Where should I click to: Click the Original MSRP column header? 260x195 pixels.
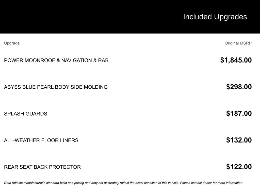pyautogui.click(x=238, y=43)
